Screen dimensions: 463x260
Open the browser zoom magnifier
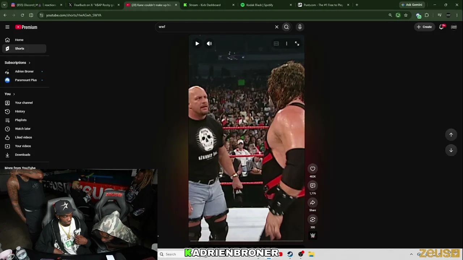tap(390, 15)
